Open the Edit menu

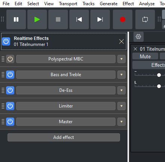(x=18, y=4)
